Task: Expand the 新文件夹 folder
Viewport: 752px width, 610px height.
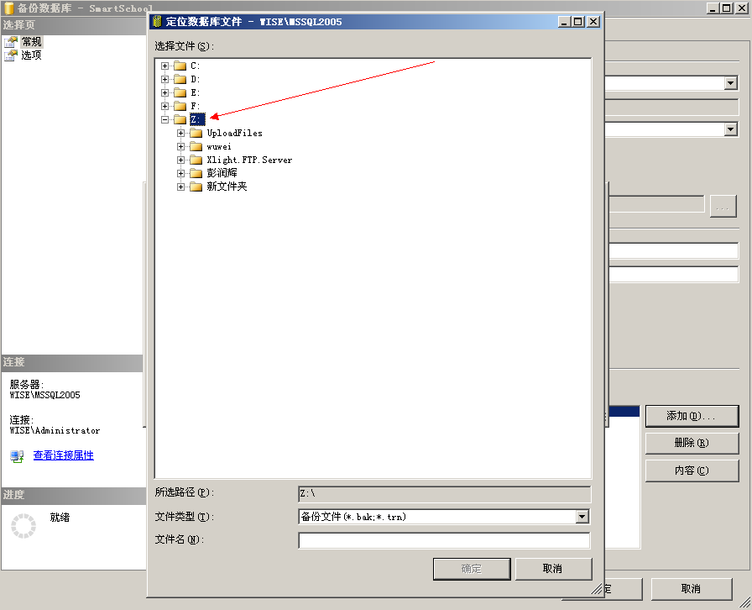Action: pyautogui.click(x=180, y=187)
